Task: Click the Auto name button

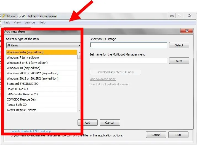Action: (x=179, y=61)
